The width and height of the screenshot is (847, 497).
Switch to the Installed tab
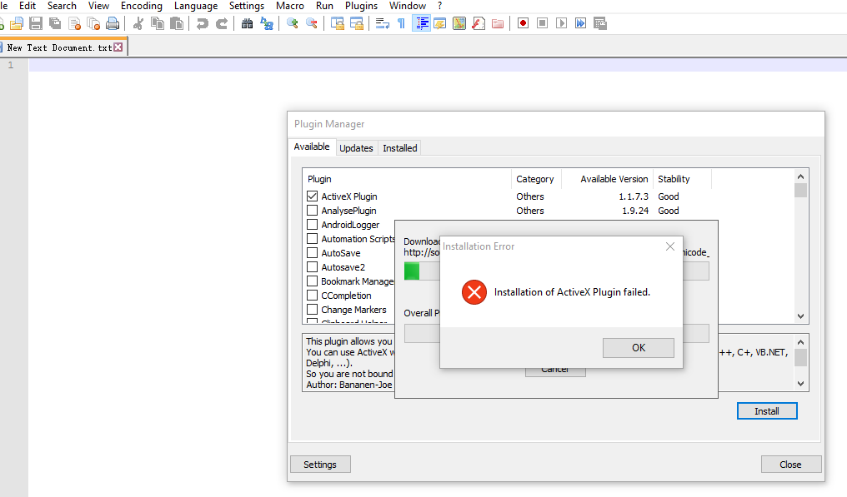399,148
